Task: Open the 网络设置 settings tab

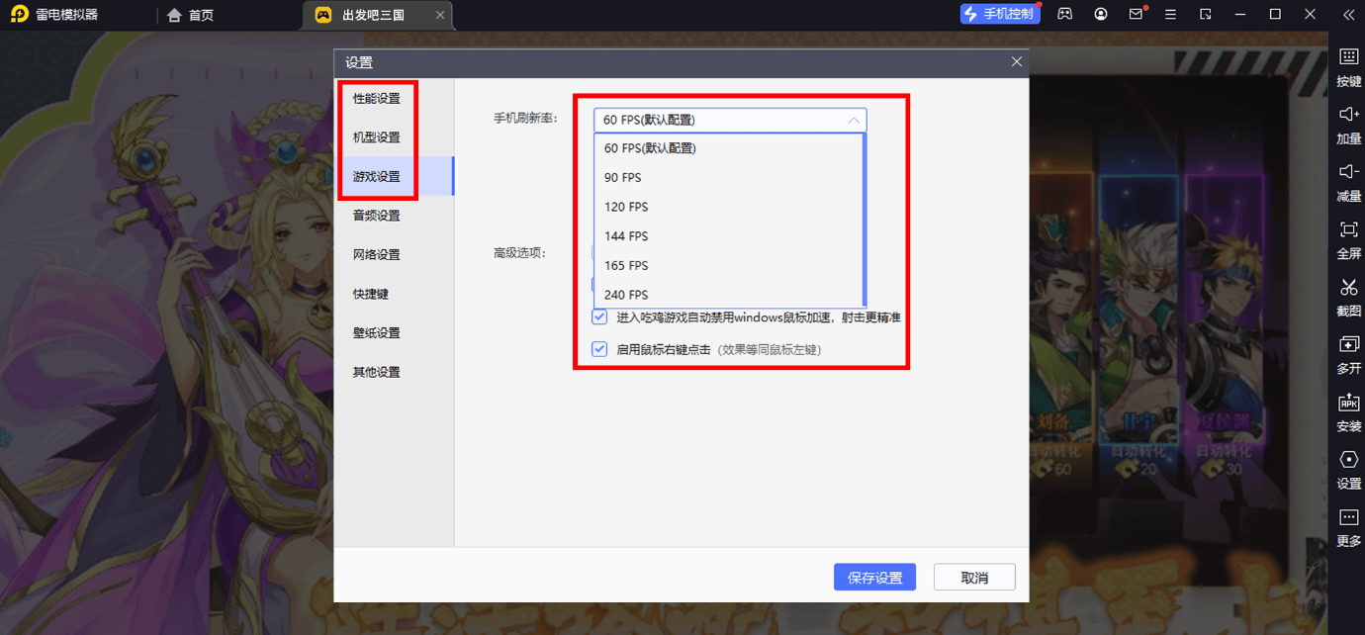Action: click(x=394, y=254)
